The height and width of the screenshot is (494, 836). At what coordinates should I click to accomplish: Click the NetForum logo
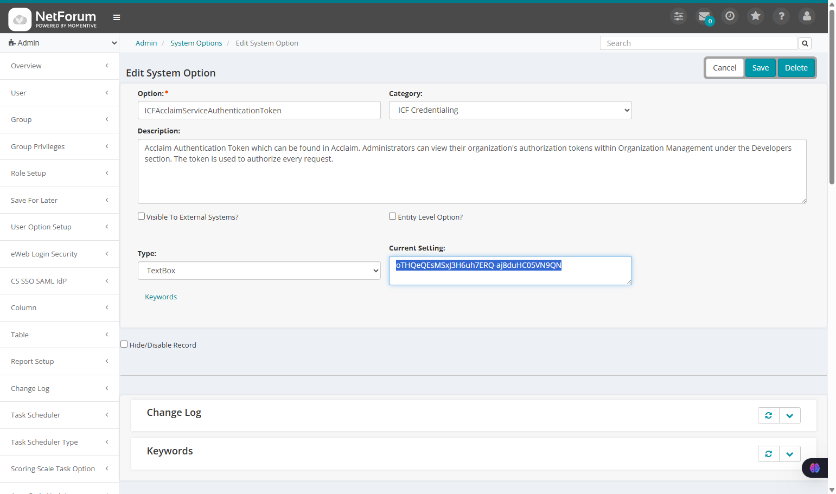pyautogui.click(x=53, y=19)
